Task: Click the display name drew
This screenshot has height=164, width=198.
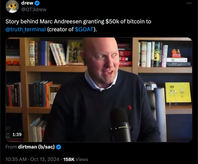Action: pos(27,3)
